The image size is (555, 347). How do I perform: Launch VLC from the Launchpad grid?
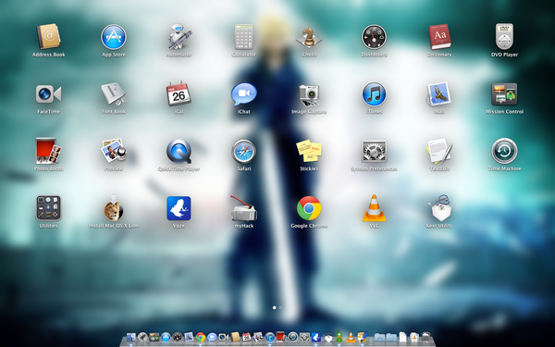(374, 208)
